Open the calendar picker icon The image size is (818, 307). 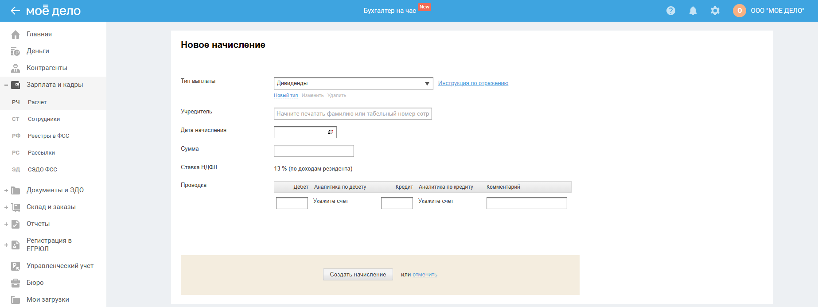330,132
